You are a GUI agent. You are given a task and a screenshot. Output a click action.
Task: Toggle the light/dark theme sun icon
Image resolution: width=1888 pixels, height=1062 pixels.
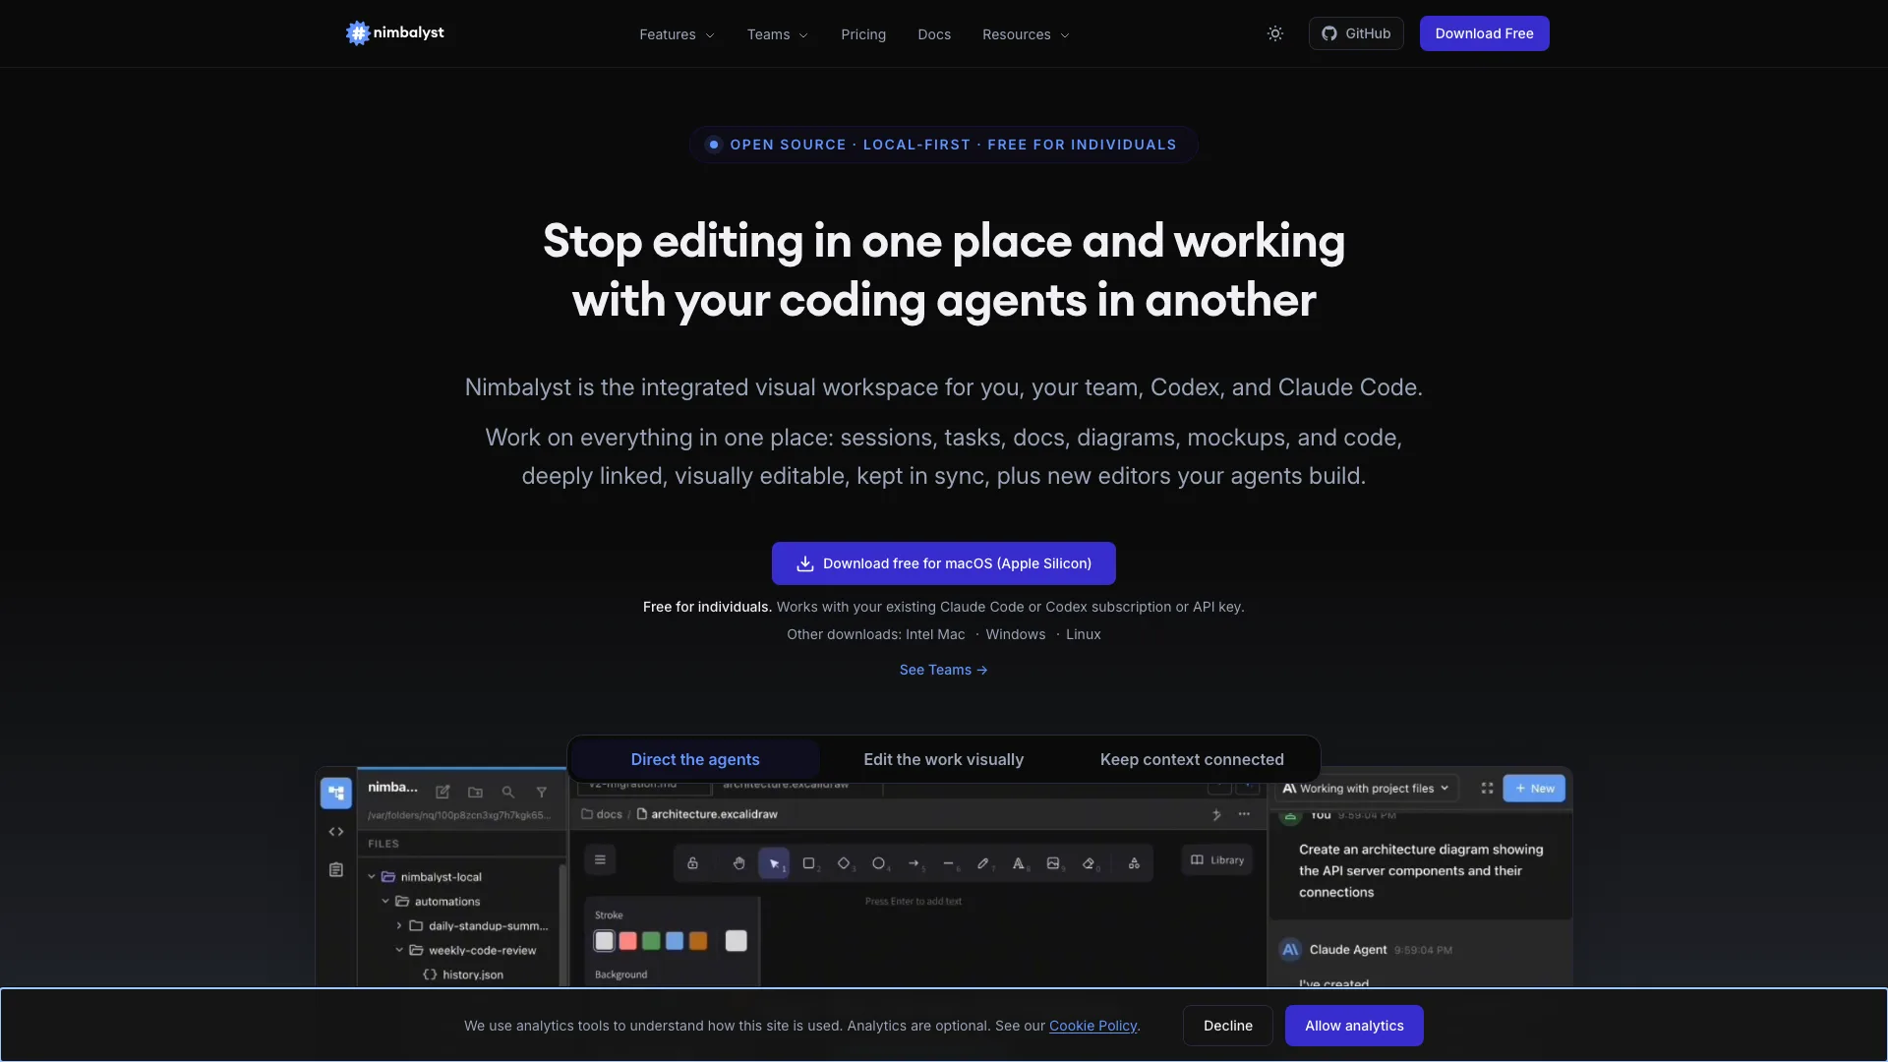1275,33
